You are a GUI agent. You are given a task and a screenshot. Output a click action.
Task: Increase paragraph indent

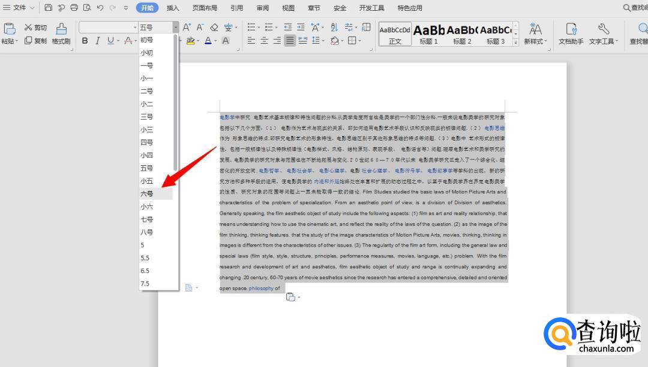(x=301, y=27)
